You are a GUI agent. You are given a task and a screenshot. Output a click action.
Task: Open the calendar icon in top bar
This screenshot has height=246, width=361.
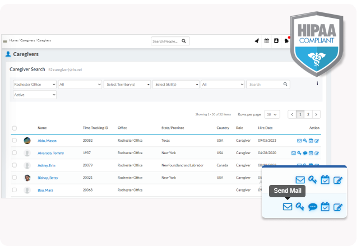click(267, 41)
